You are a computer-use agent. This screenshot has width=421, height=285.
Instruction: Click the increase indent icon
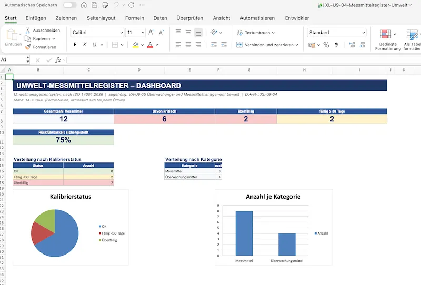(x=224, y=45)
